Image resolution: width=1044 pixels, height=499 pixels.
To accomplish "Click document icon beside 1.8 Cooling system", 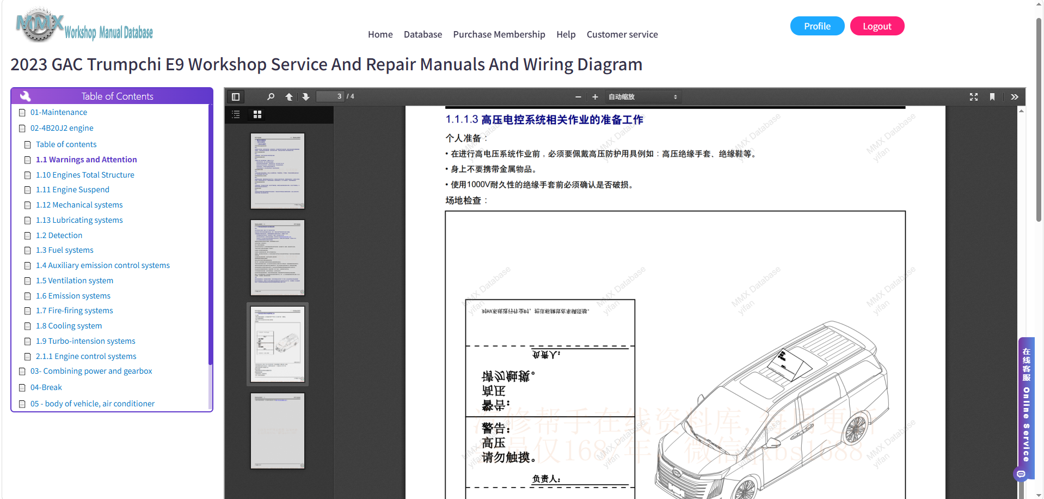I will 28,326.
